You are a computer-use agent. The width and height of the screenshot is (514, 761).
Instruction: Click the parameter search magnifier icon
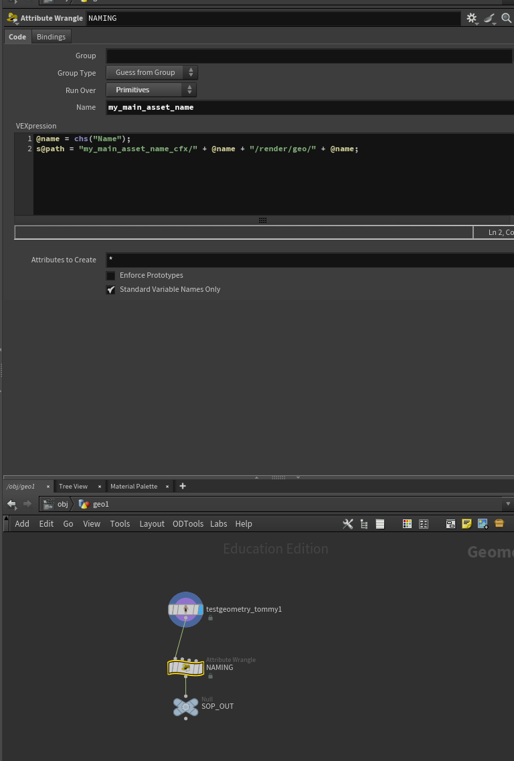pyautogui.click(x=506, y=19)
